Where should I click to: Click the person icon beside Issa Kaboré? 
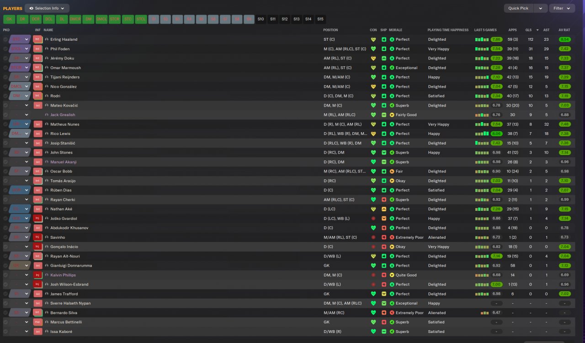(x=47, y=332)
